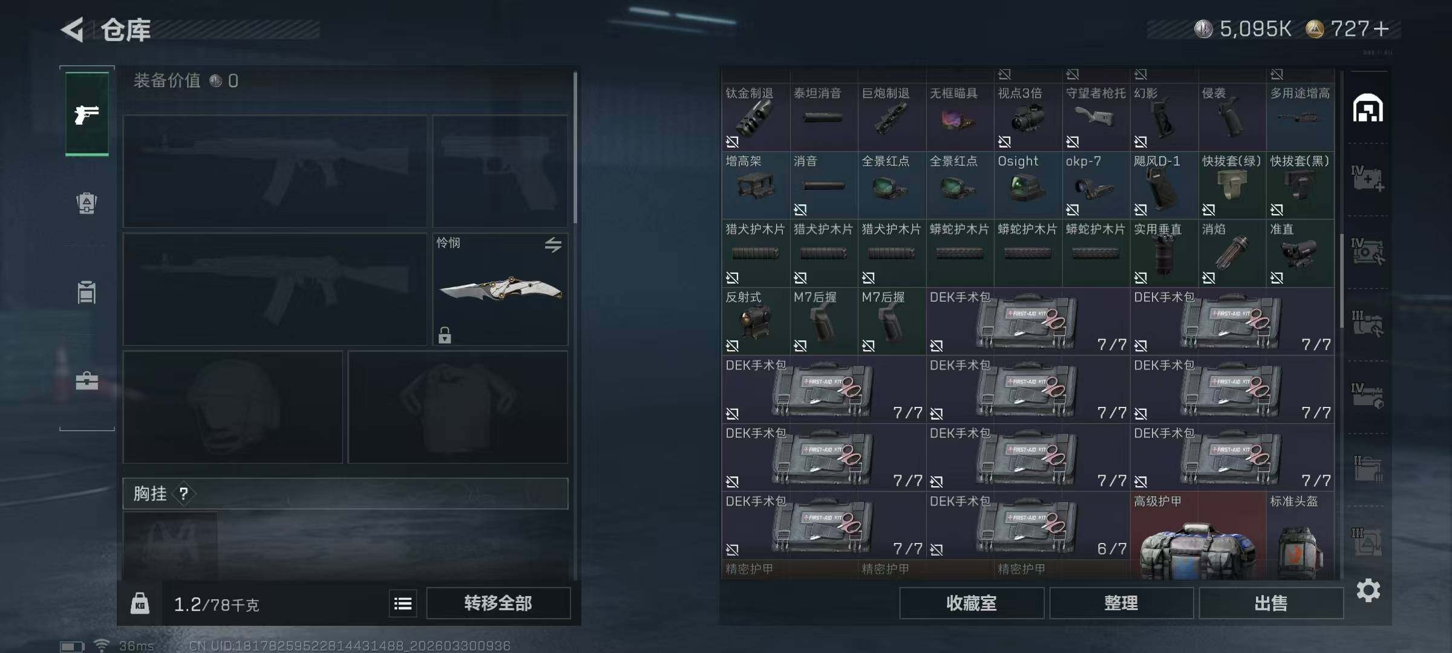Go back using the arrow beside 仓库

73,30
